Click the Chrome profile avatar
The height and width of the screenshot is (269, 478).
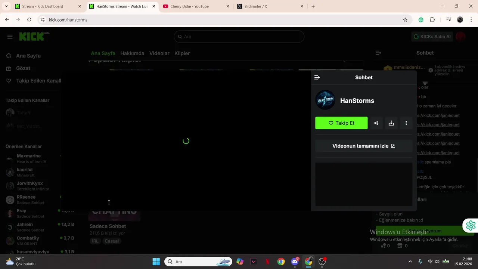click(x=460, y=20)
